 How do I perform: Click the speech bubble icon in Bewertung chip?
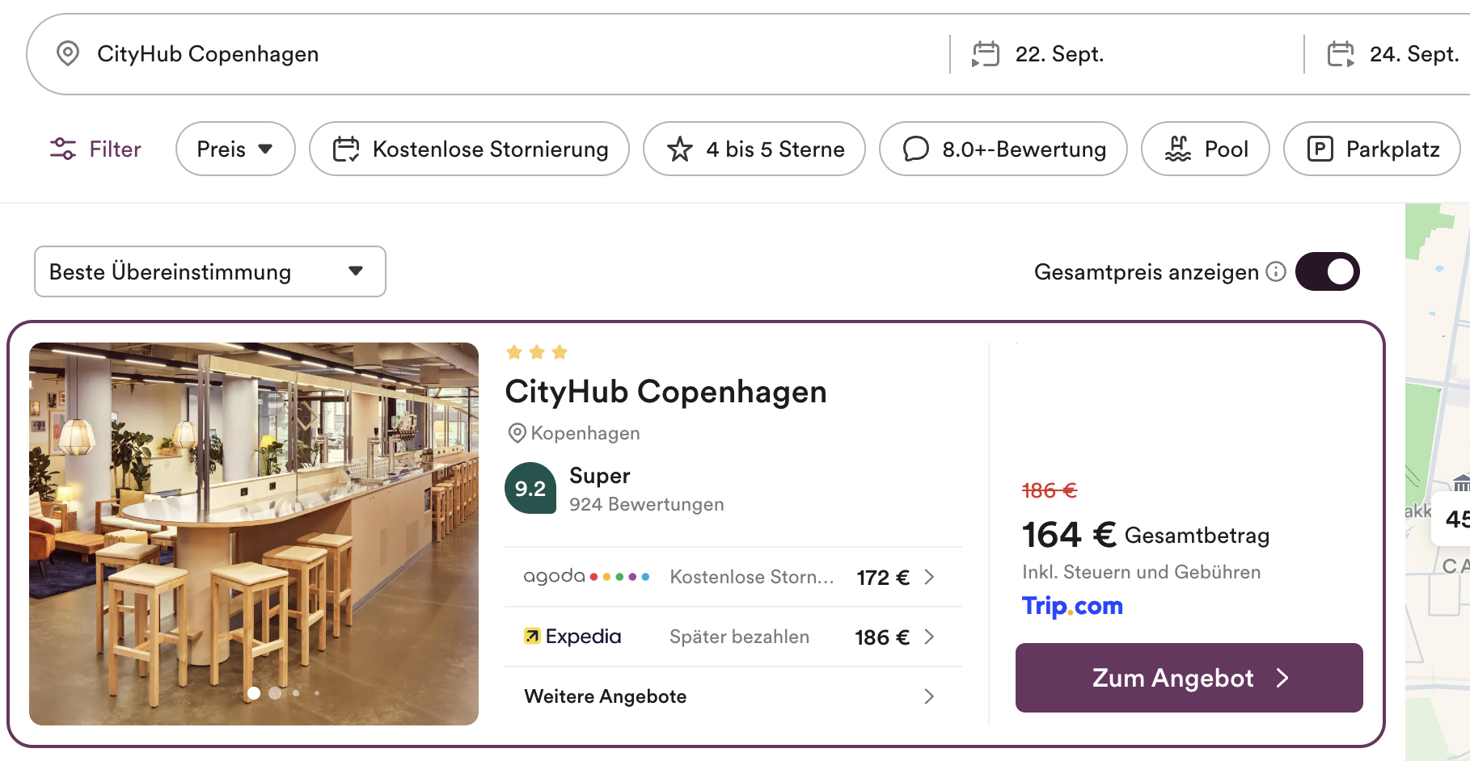coord(915,149)
